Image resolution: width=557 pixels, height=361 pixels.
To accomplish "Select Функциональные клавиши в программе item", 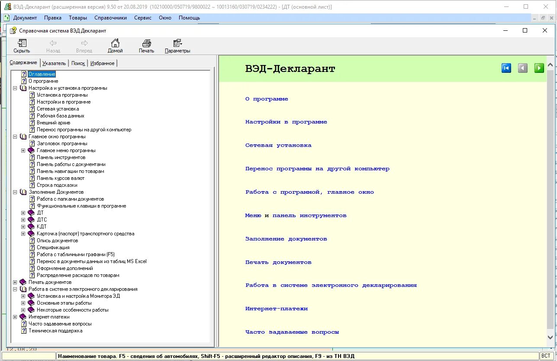I will [x=81, y=206].
